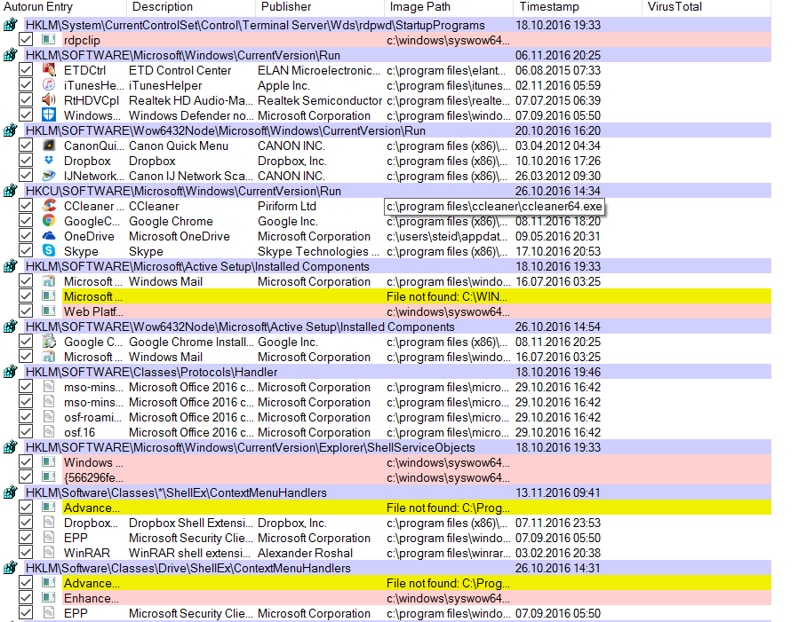Click the Skype entry icon

click(49, 251)
